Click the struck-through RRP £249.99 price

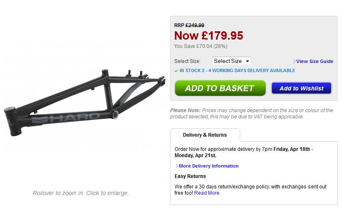[195, 25]
